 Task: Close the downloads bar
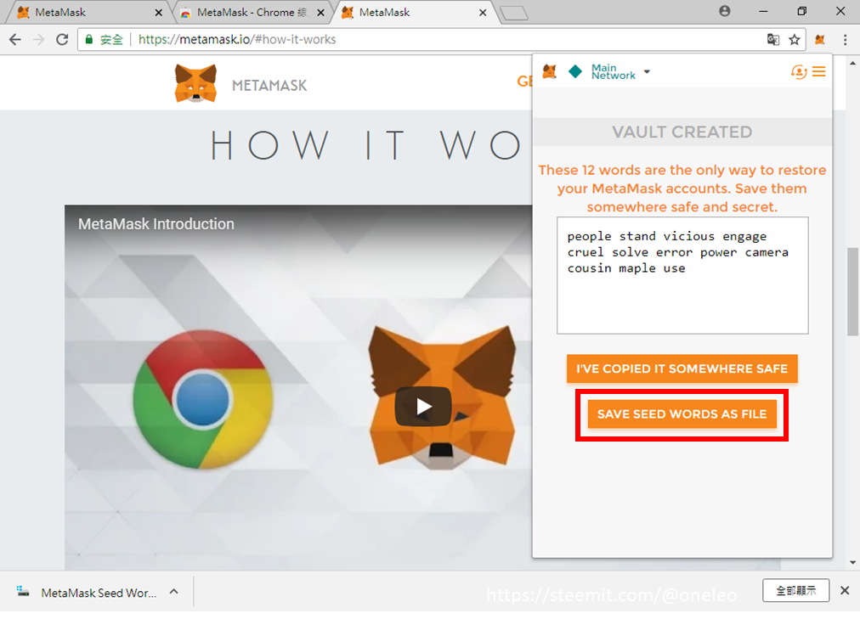pyautogui.click(x=845, y=590)
